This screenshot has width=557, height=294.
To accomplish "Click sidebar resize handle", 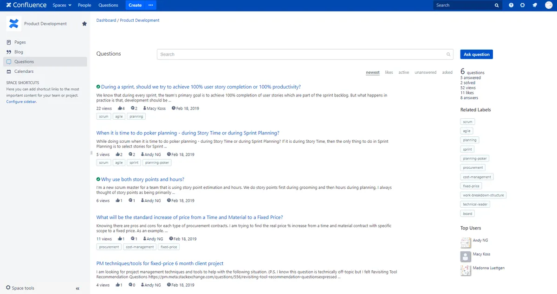I will pos(91,153).
